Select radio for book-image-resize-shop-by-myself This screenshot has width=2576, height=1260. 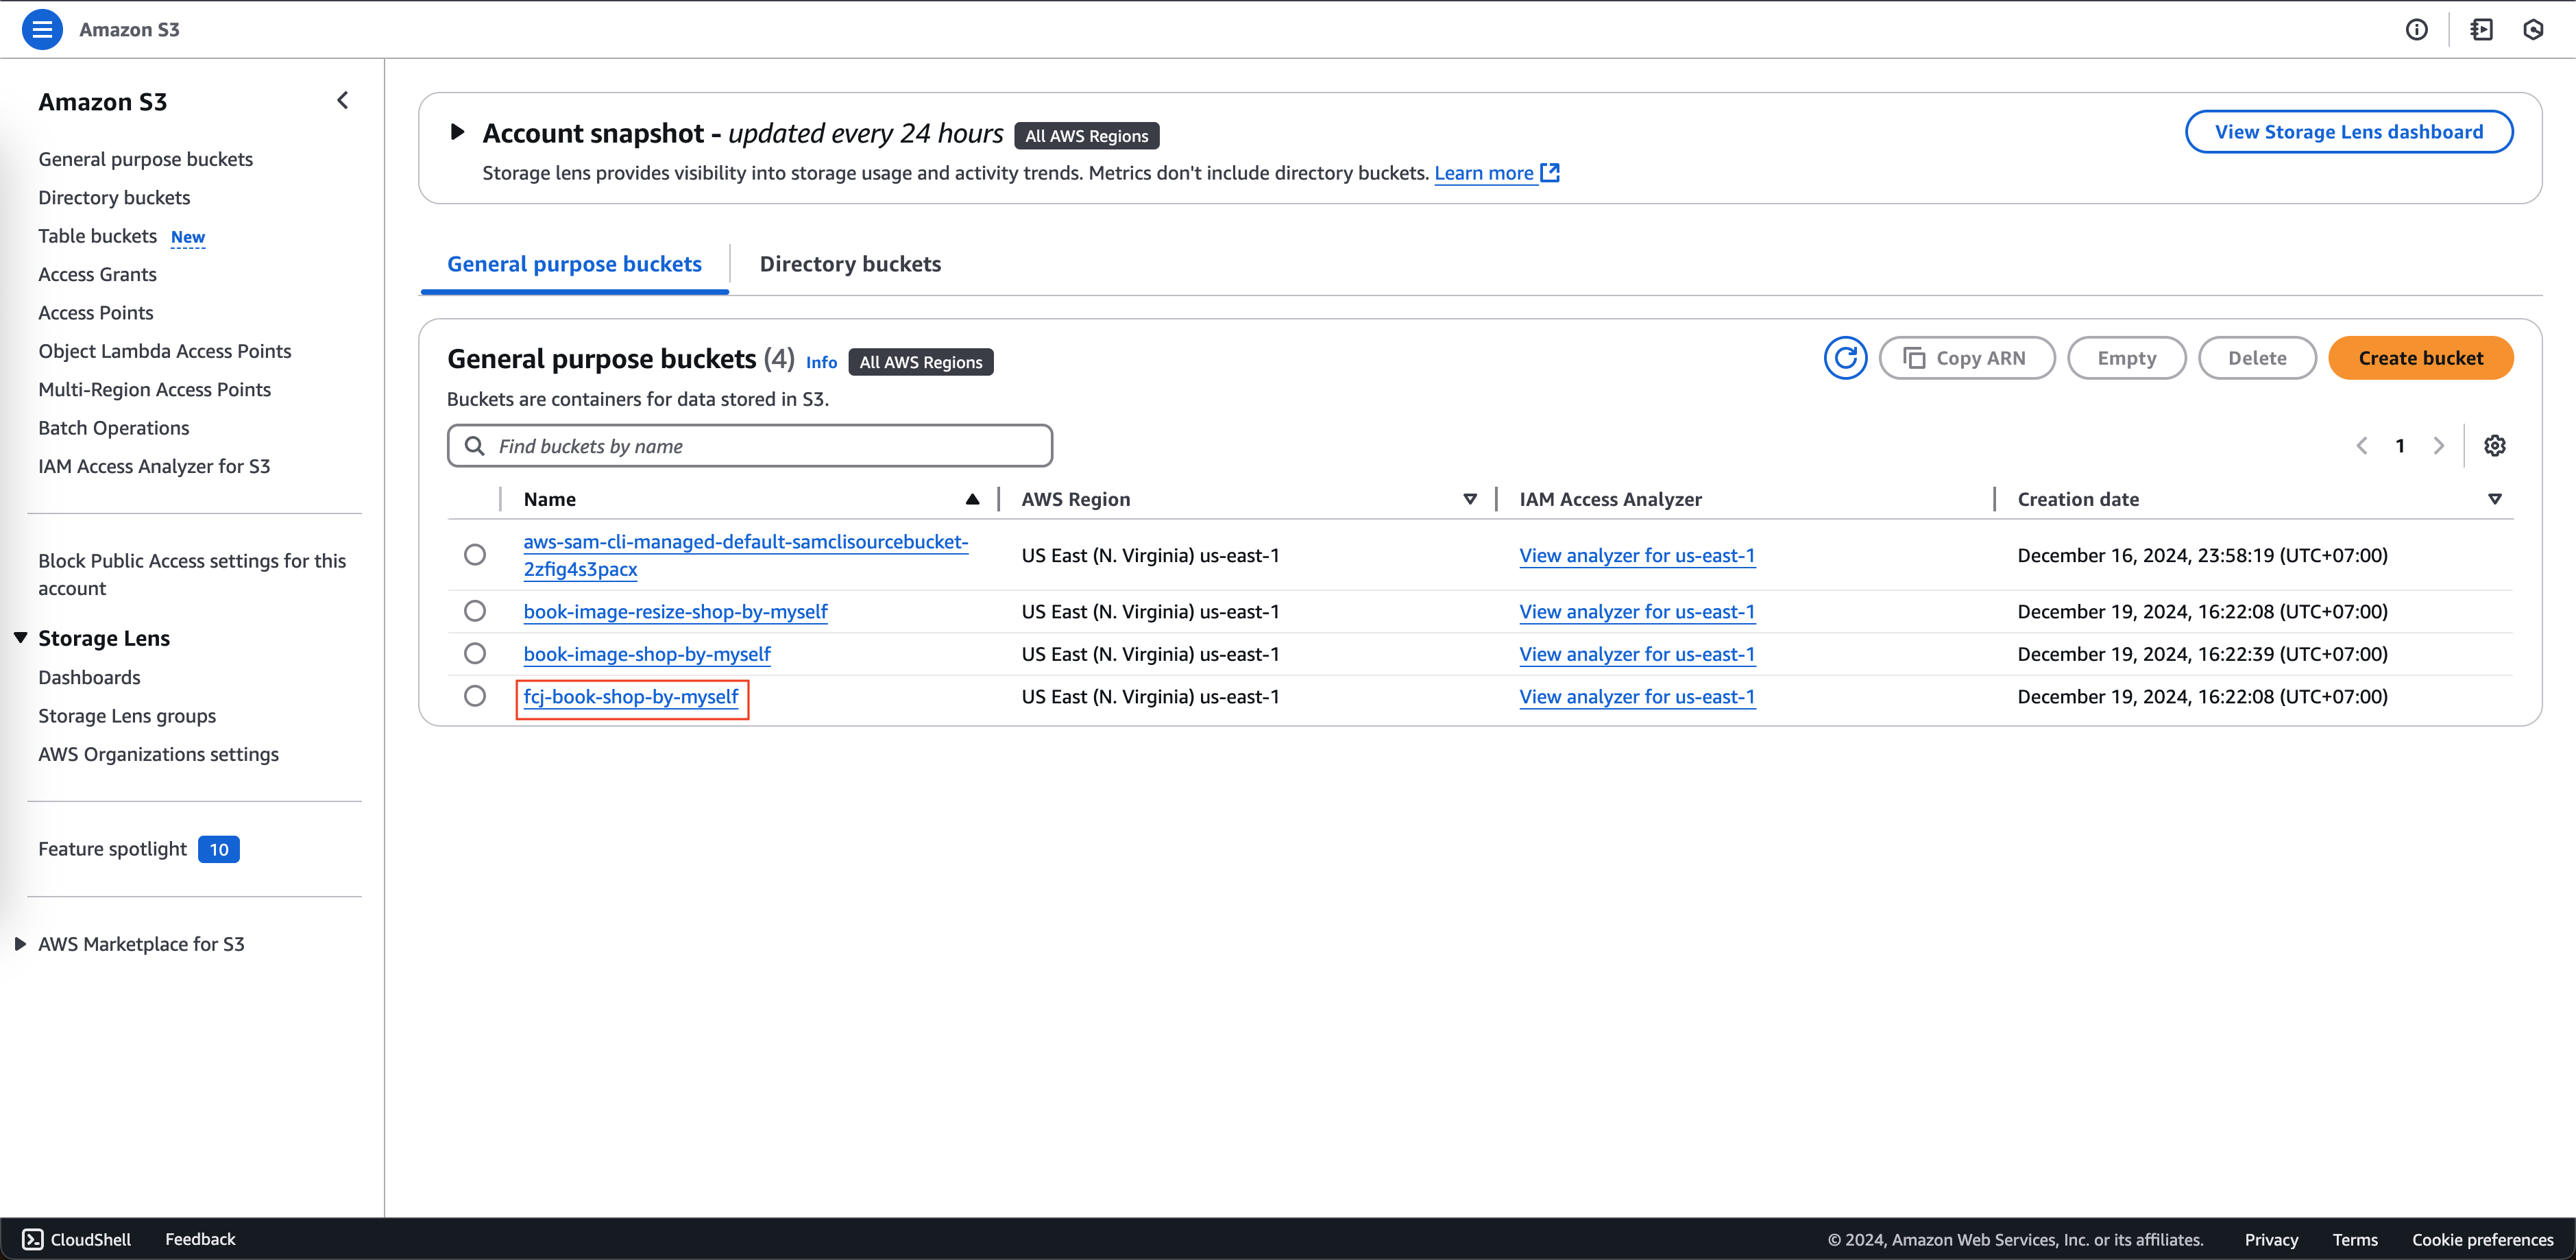475,611
